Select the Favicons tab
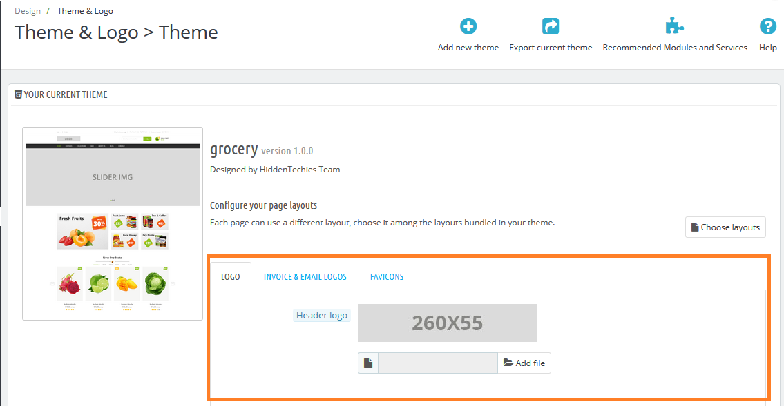Viewport: 784px width, 406px height. tap(387, 276)
